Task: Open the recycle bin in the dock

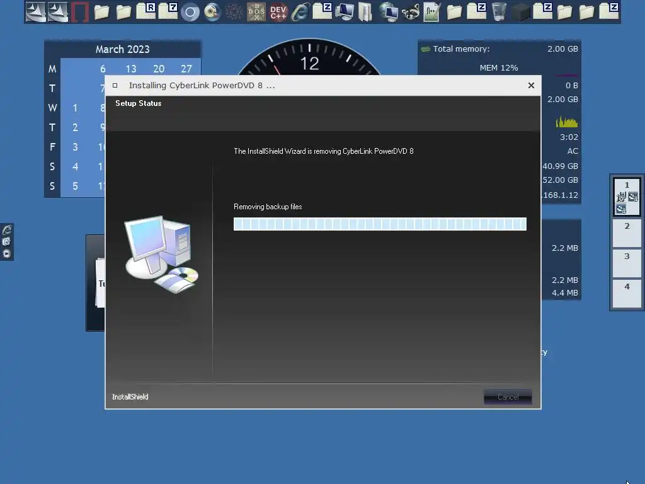Action: (x=499, y=12)
